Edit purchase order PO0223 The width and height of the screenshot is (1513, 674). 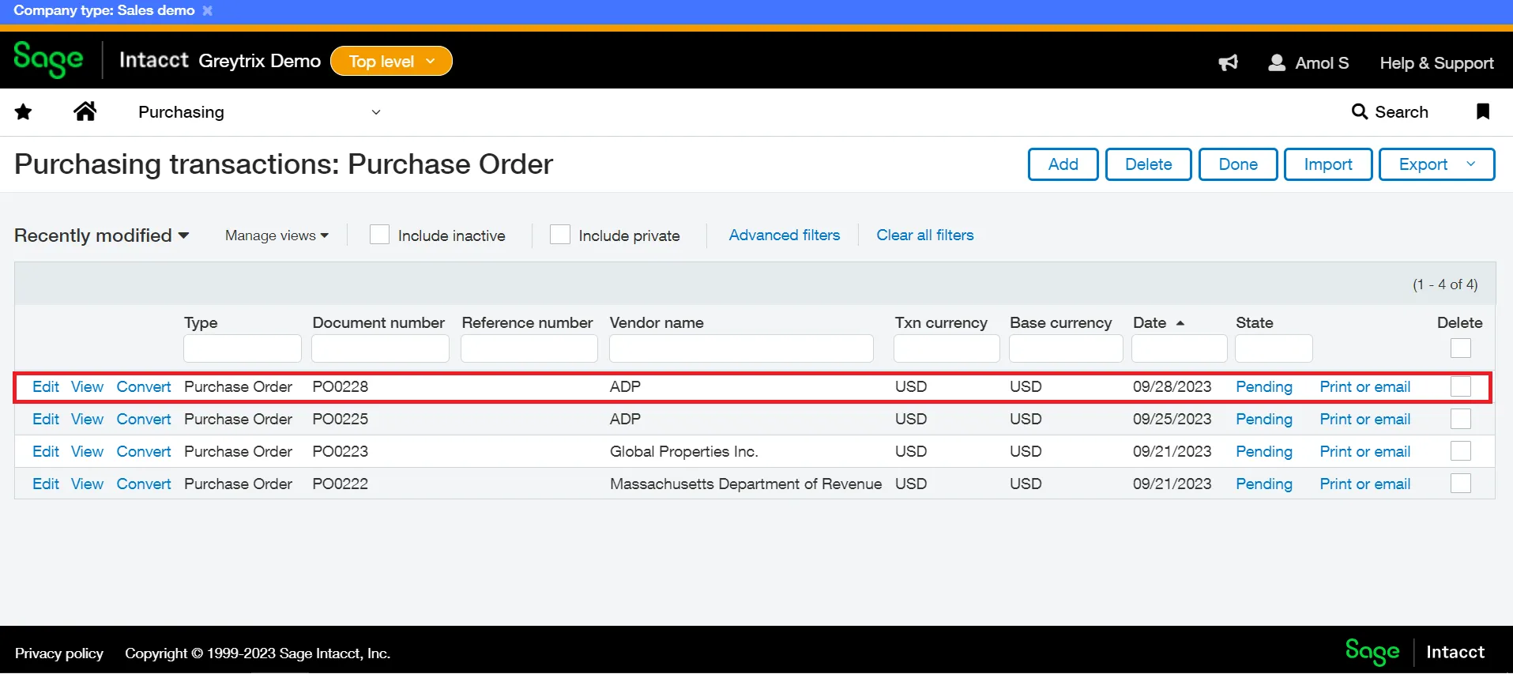[x=46, y=451]
